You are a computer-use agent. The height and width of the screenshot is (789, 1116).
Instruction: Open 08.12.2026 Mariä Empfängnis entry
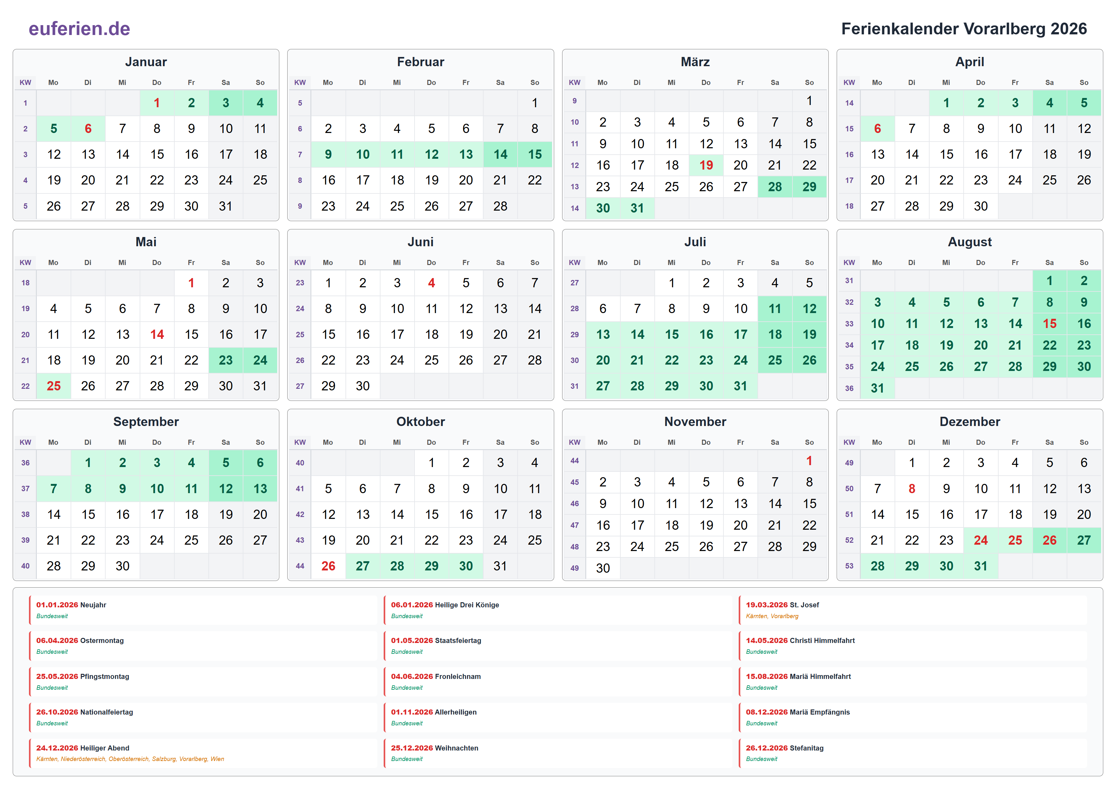[x=912, y=717]
